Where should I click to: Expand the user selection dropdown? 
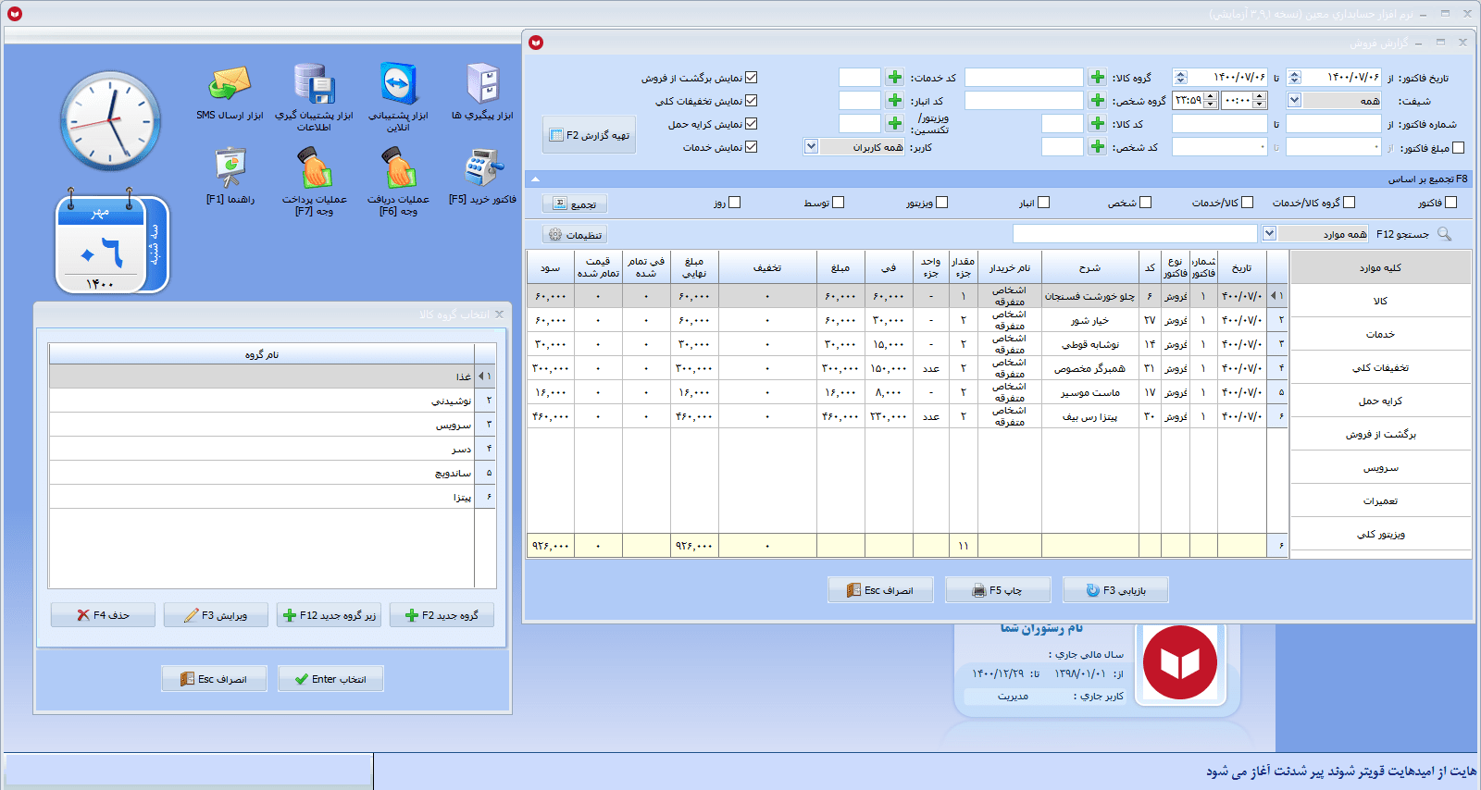(x=811, y=147)
